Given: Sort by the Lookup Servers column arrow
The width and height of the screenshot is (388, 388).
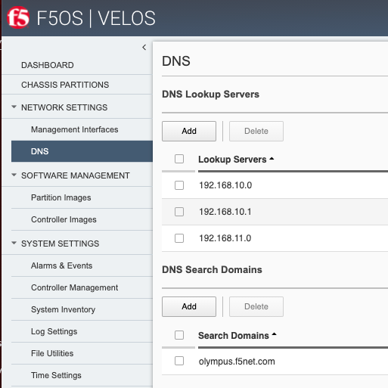Looking at the screenshot, I should click(272, 159).
